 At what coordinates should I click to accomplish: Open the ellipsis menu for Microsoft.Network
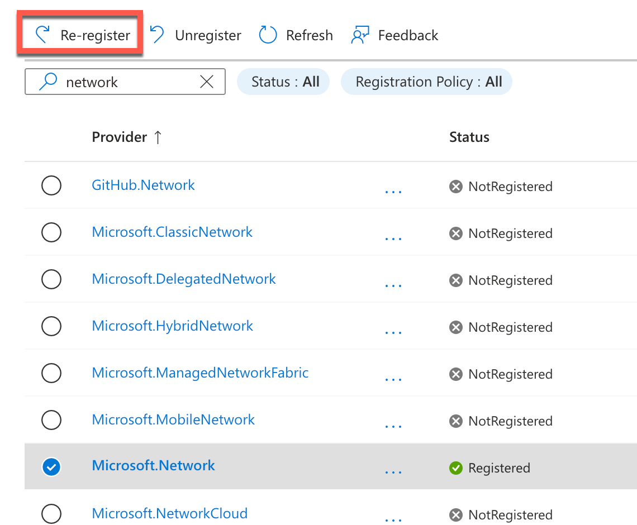[393, 472]
